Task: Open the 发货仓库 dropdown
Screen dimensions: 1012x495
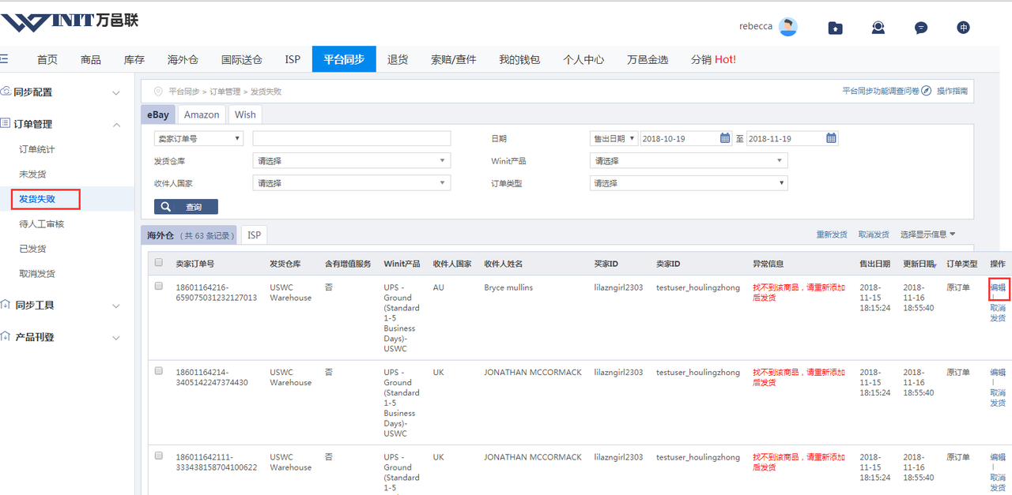Action: (x=352, y=161)
